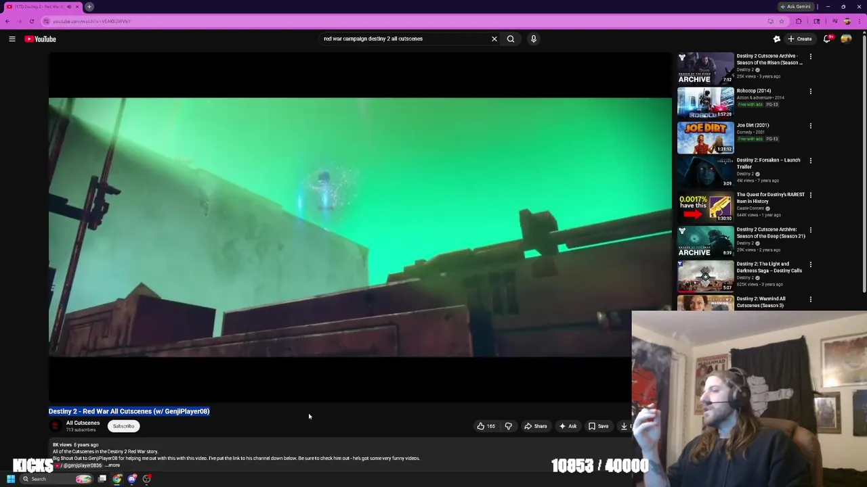
Task: Expand the description with ...more
Action: click(x=112, y=465)
